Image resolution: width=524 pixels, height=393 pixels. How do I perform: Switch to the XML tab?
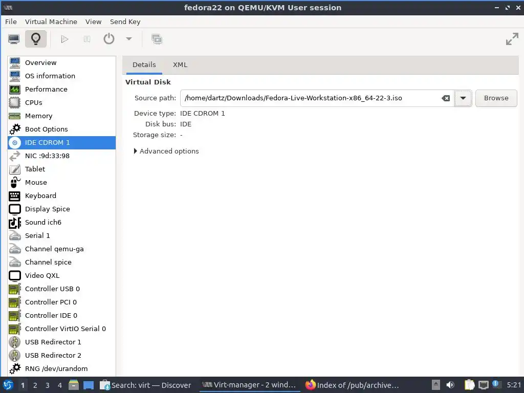[x=180, y=65]
